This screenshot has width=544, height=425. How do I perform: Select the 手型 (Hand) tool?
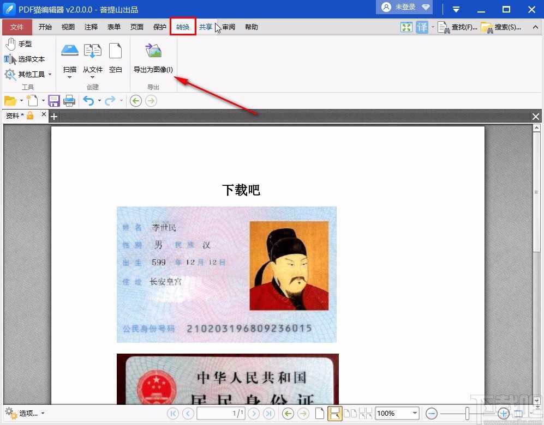click(21, 44)
